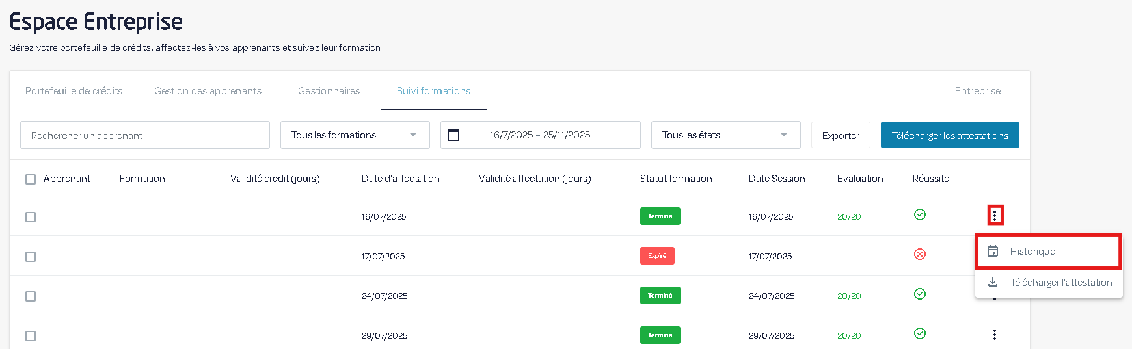Open the three-dot menu for the 29/07/2025 row

(x=994, y=335)
